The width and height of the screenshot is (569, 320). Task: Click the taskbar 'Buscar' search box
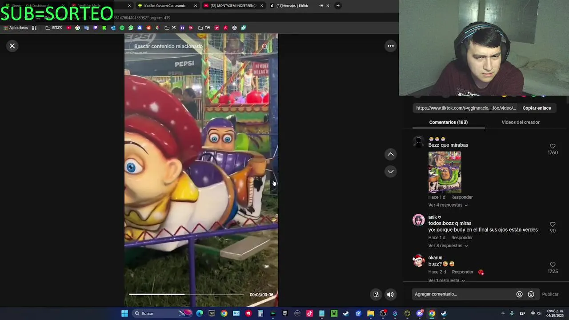pos(163,313)
